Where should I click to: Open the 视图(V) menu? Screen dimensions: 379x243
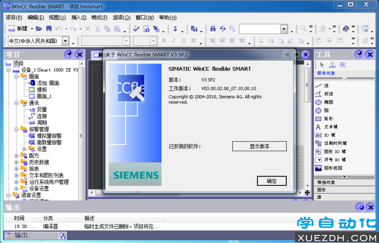click(x=57, y=17)
